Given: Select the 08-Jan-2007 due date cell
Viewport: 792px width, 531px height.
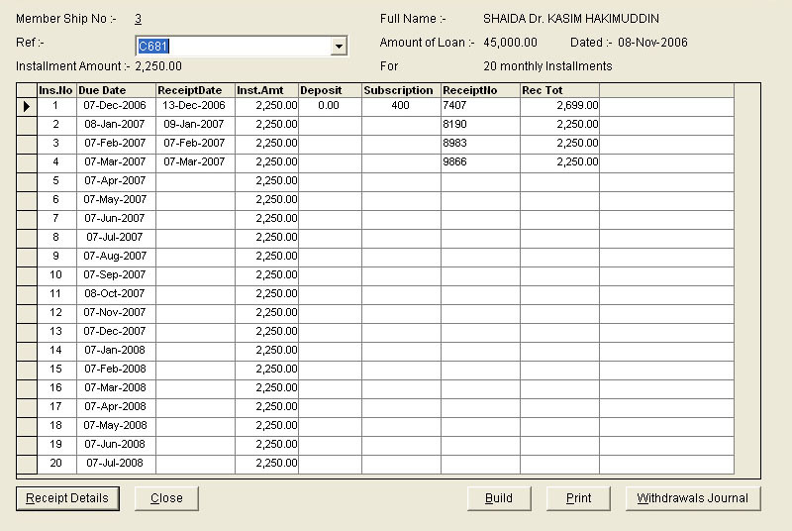Looking at the screenshot, I should (x=116, y=124).
